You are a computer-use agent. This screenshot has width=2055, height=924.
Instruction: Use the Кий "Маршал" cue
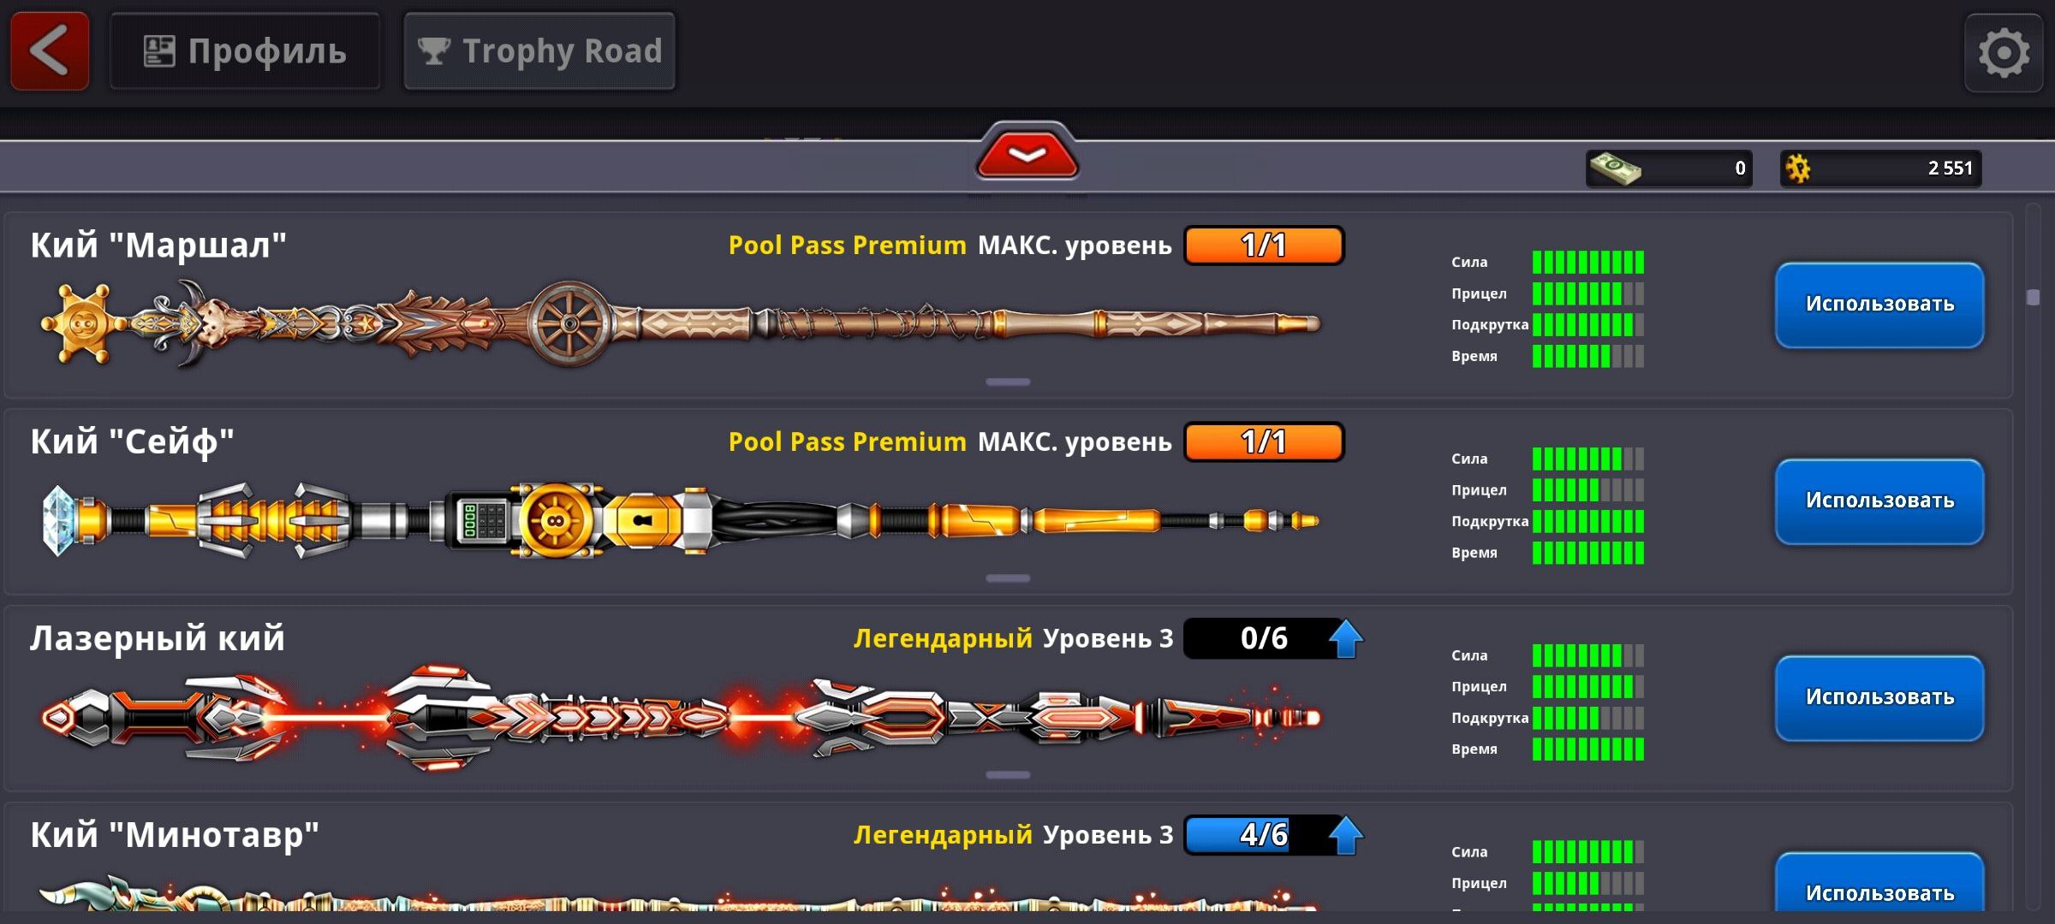1879,305
